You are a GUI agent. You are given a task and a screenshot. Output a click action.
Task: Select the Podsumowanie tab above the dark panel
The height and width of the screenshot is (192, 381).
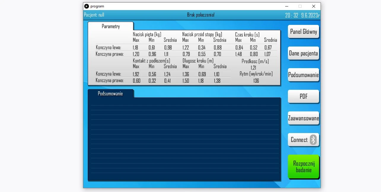click(110, 94)
